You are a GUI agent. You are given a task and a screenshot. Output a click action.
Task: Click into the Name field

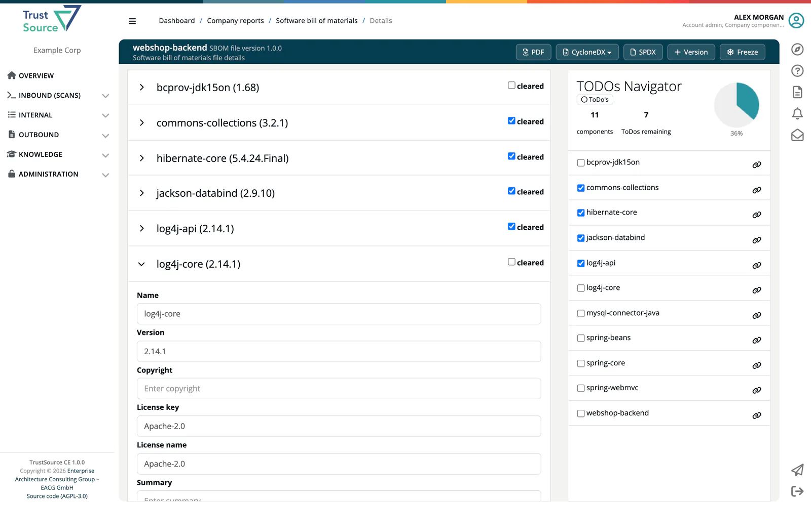point(339,314)
